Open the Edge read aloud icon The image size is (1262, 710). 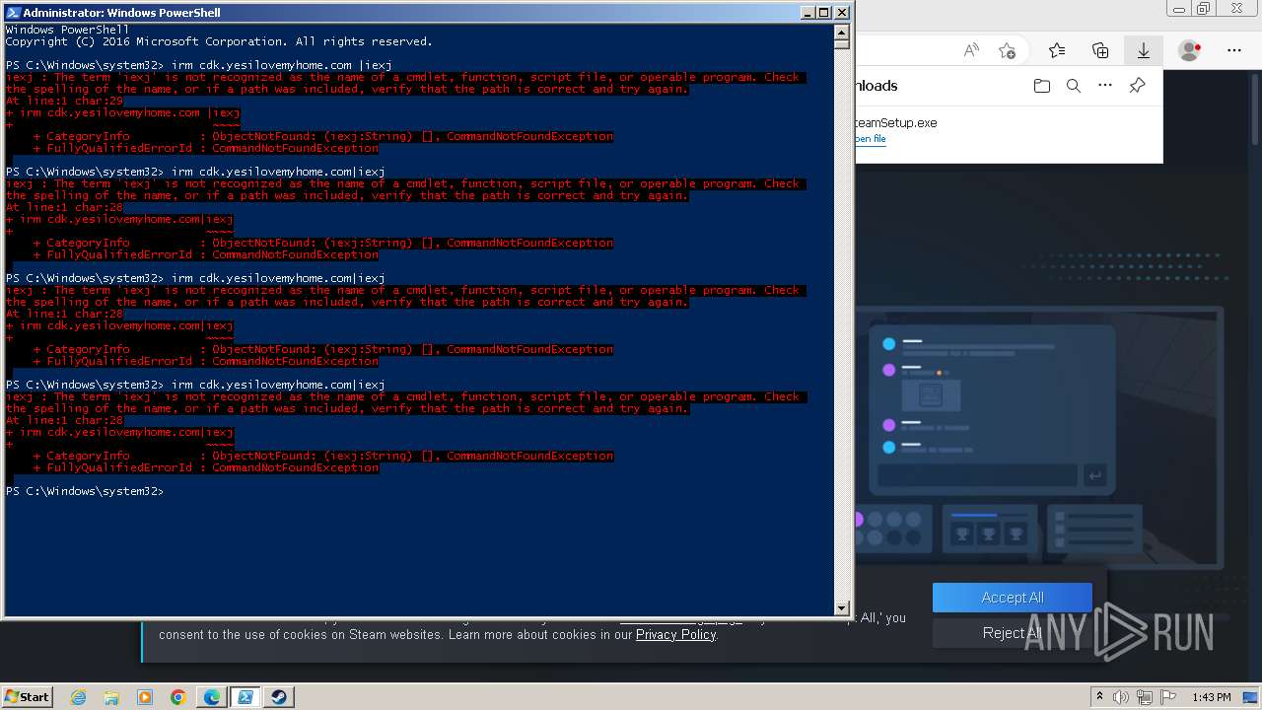[x=971, y=50]
